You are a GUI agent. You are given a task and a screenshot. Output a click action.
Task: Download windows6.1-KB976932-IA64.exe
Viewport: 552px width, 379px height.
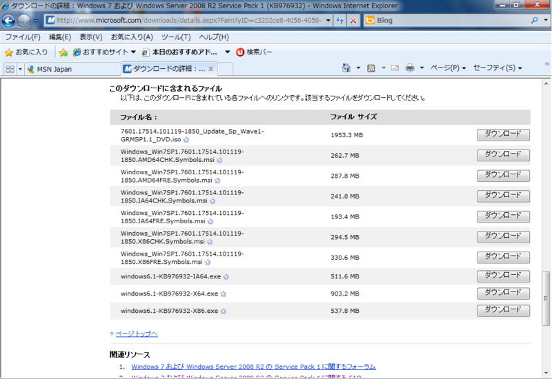tap(503, 276)
